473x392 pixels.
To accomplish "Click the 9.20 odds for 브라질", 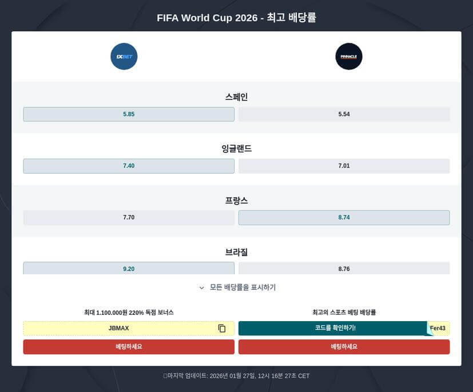I will (128, 269).
